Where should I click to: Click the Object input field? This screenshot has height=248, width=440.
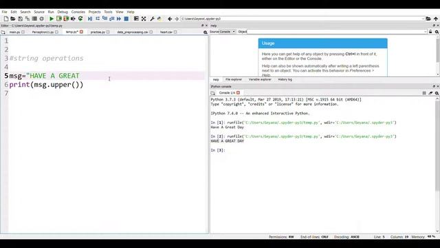[x=337, y=32]
